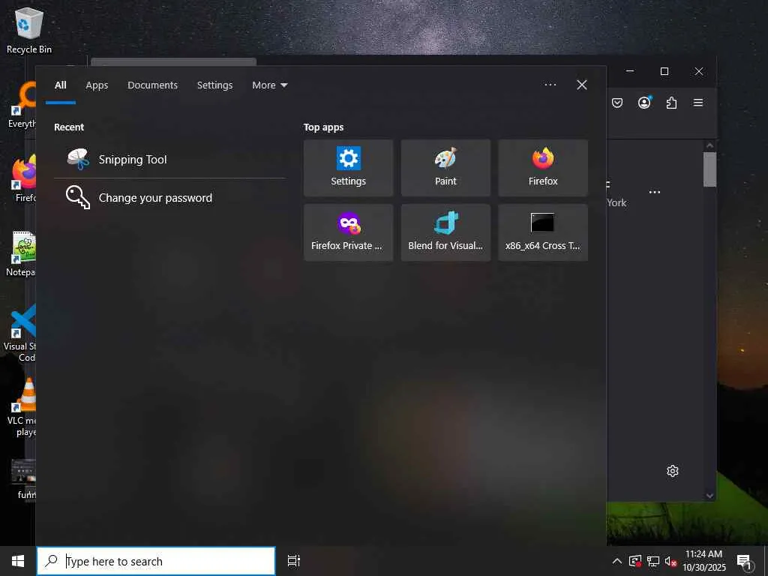Open the Windows Start menu

(x=18, y=561)
